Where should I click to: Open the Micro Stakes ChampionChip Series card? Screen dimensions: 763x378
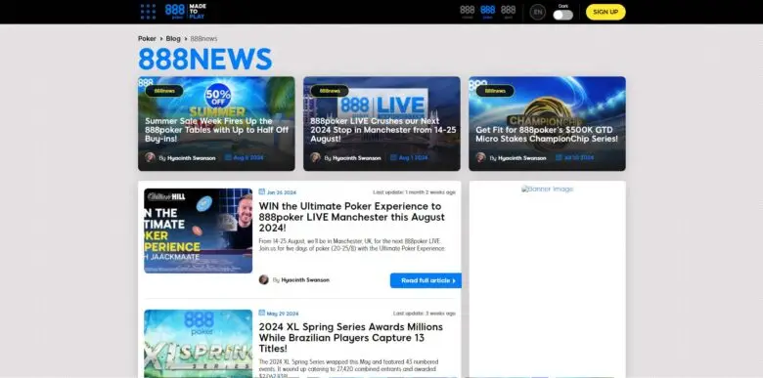548,123
